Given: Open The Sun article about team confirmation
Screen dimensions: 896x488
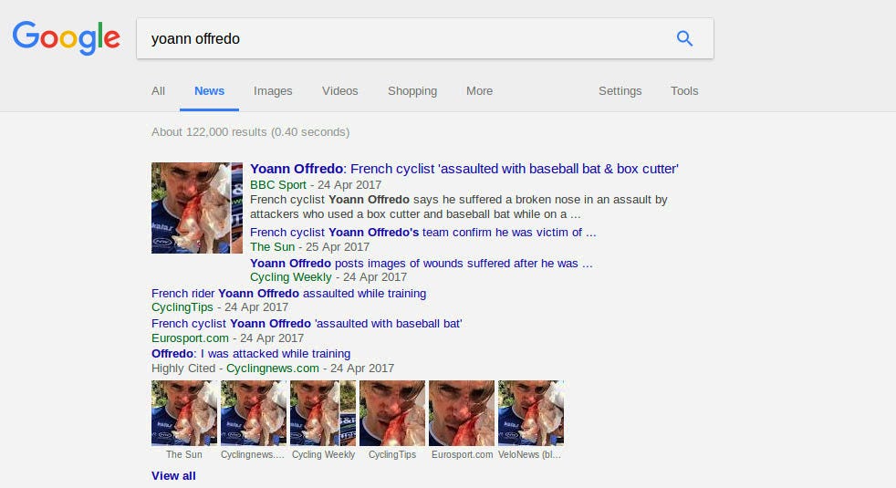Looking at the screenshot, I should click(422, 233).
